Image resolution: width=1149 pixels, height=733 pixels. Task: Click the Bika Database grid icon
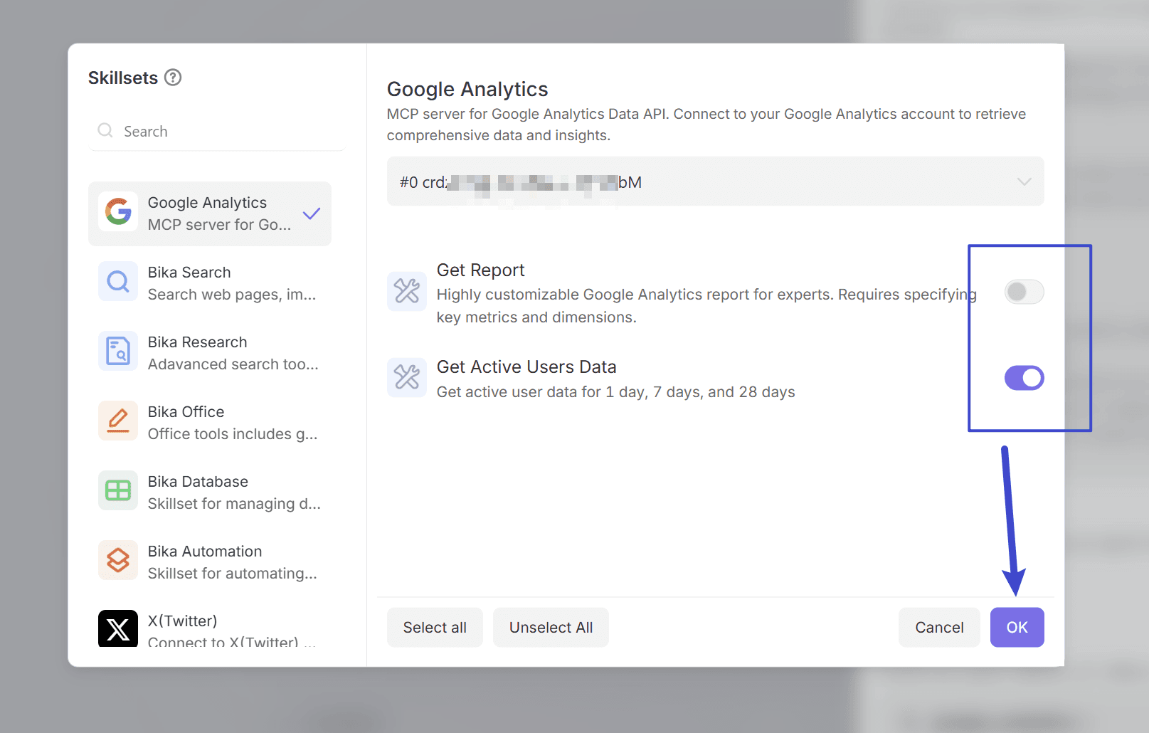pyautogui.click(x=118, y=491)
